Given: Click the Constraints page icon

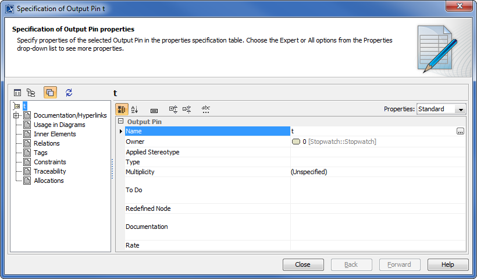Looking at the screenshot, I should click(27, 162).
